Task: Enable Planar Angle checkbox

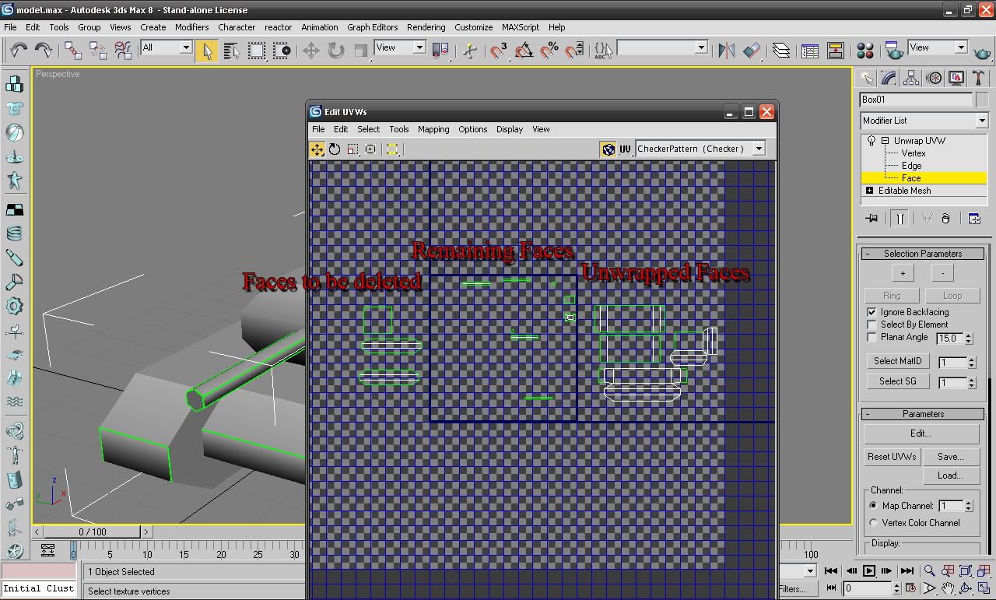Action: point(871,337)
